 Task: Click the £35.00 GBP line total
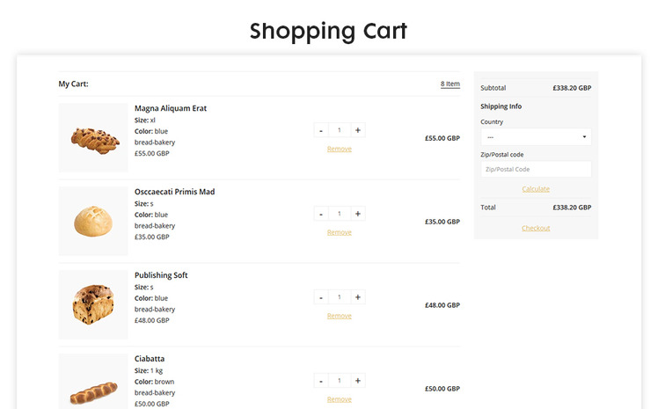442,222
